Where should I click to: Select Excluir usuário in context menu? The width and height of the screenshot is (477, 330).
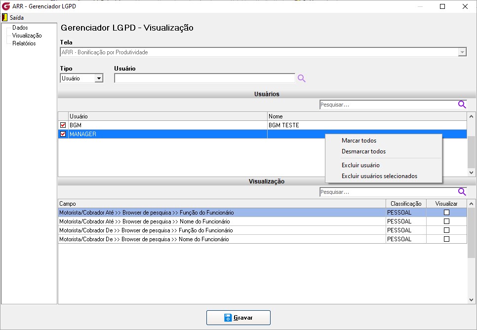coord(360,165)
